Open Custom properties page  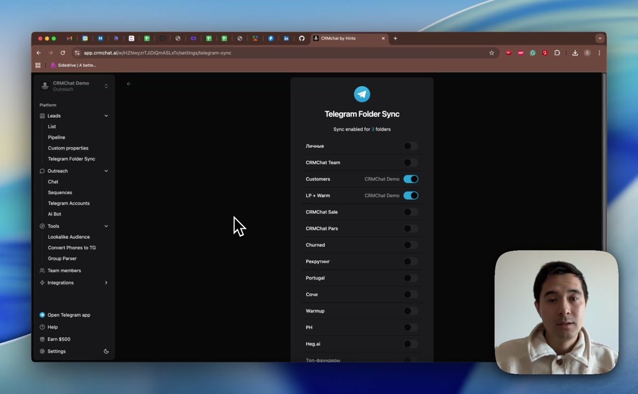[68, 148]
